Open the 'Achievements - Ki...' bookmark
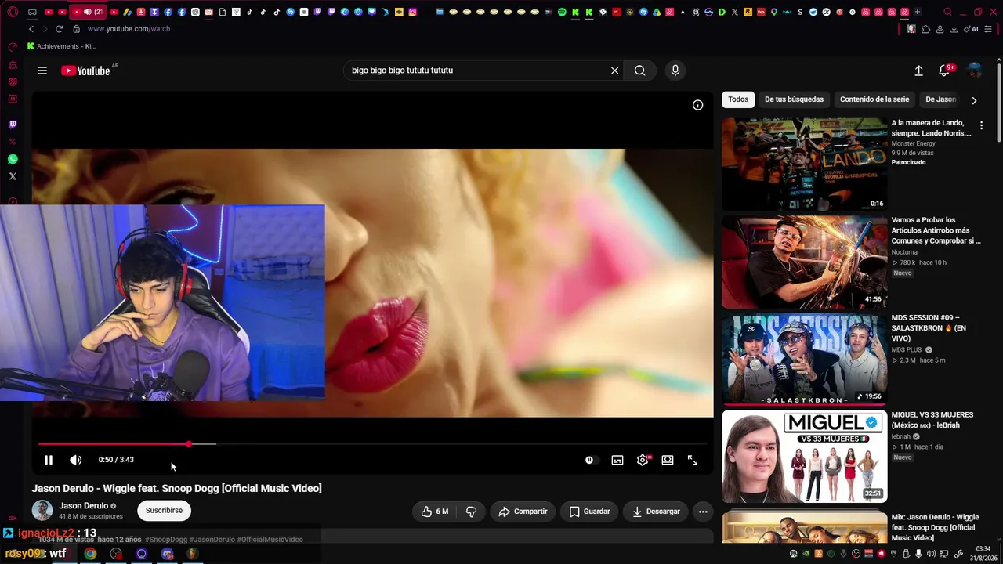 point(62,46)
